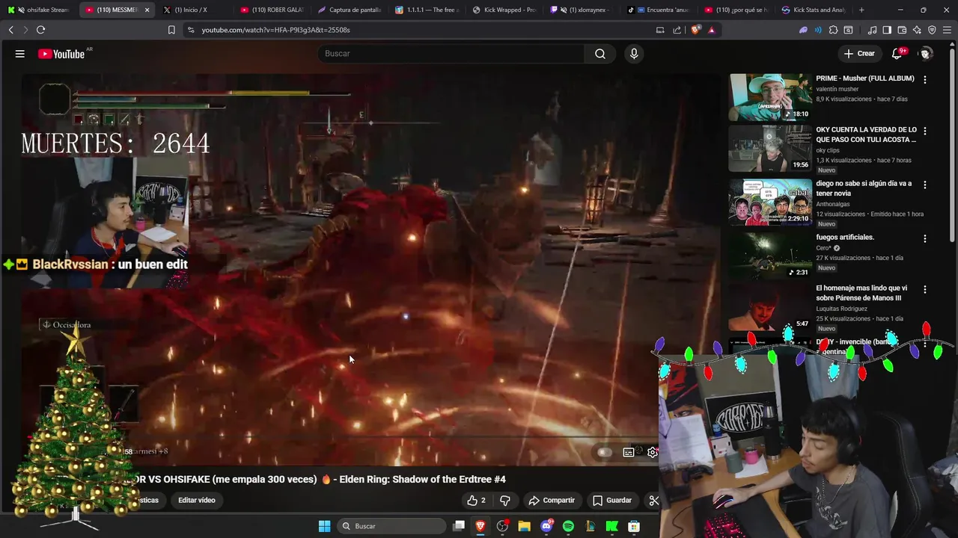Open Microsoft Store from taskbar
The height and width of the screenshot is (538, 958).
[x=634, y=526]
